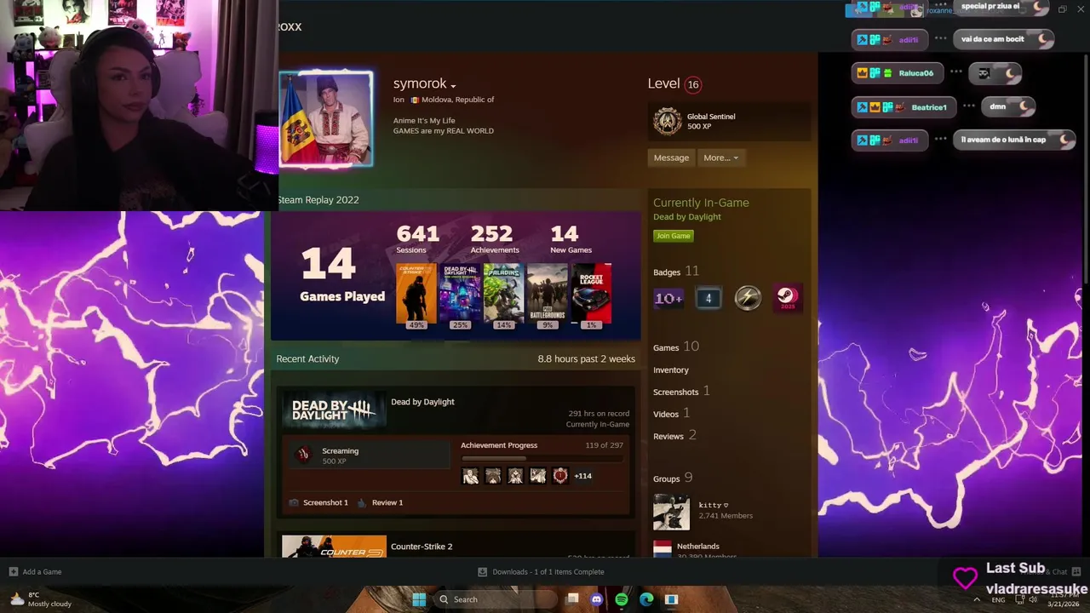The height and width of the screenshot is (613, 1090).
Task: Open symorok's profile avatar image
Action: coord(326,118)
